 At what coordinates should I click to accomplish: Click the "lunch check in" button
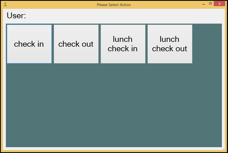pyautogui.click(x=123, y=44)
